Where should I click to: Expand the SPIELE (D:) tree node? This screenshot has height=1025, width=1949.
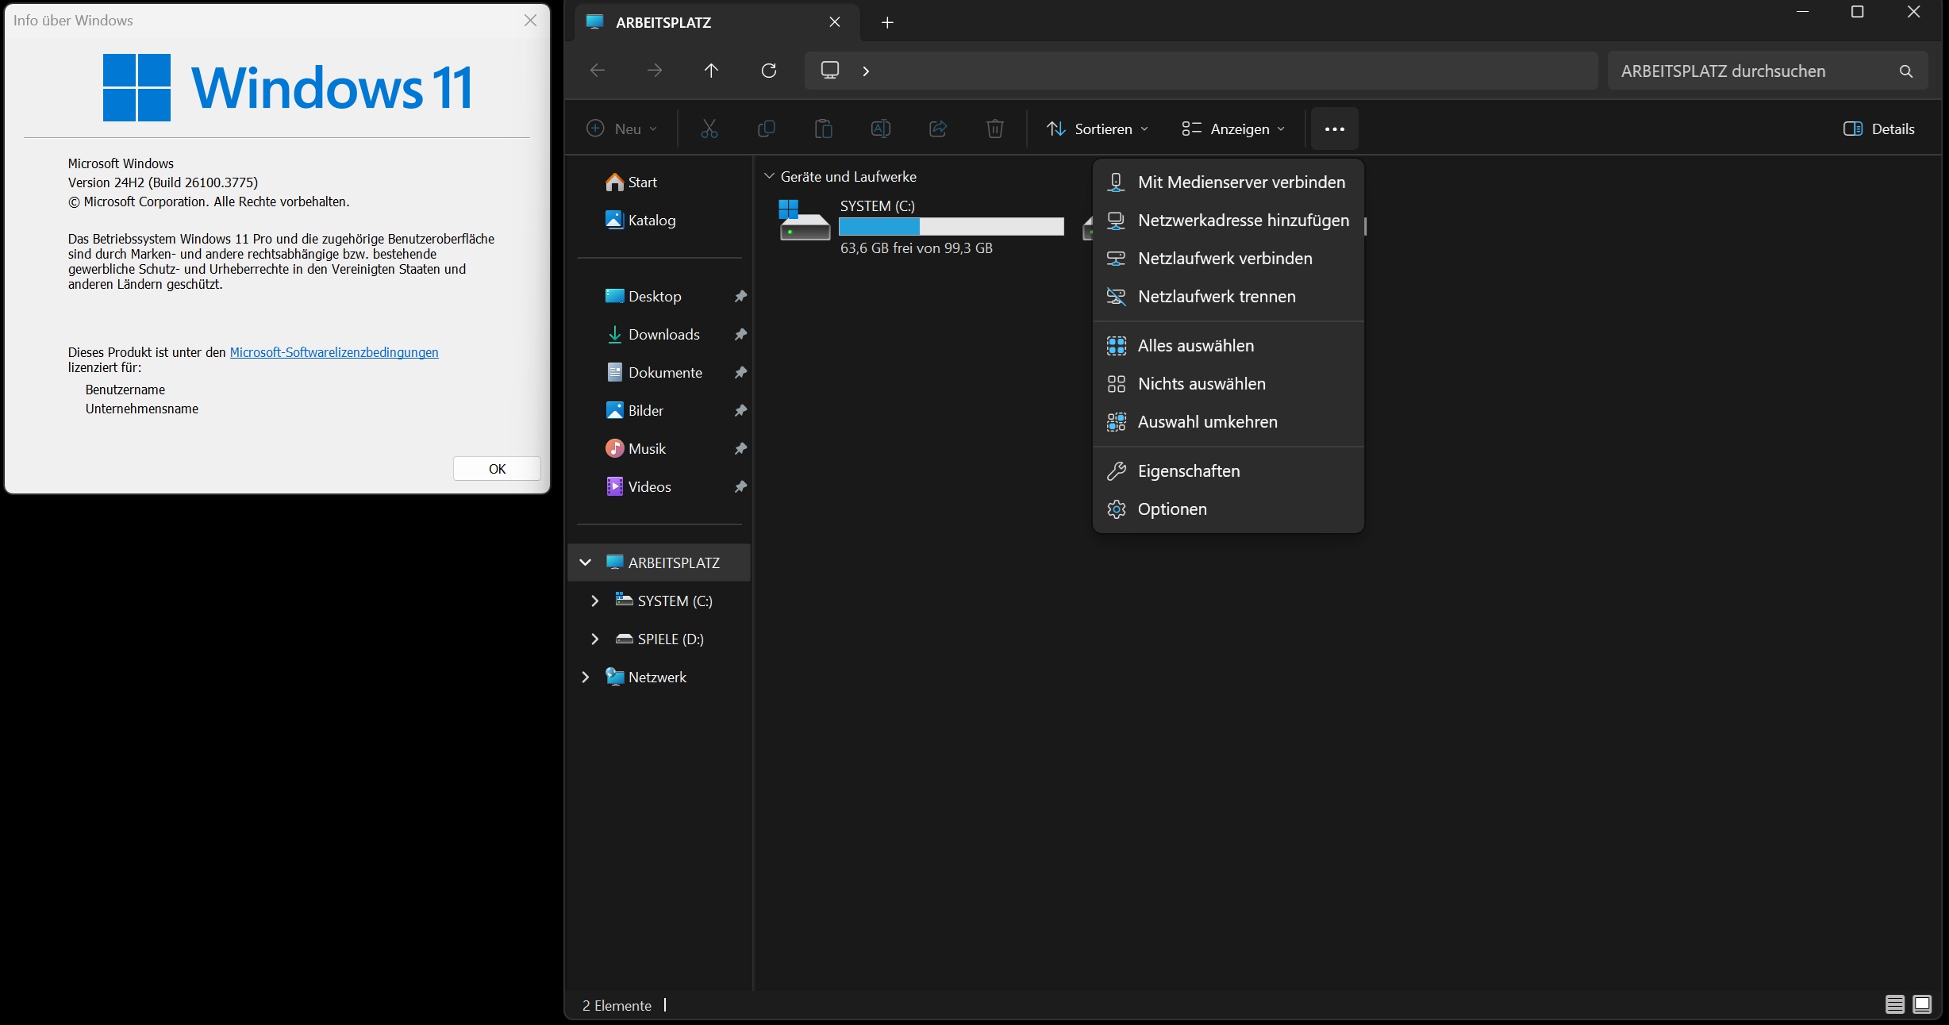594,639
